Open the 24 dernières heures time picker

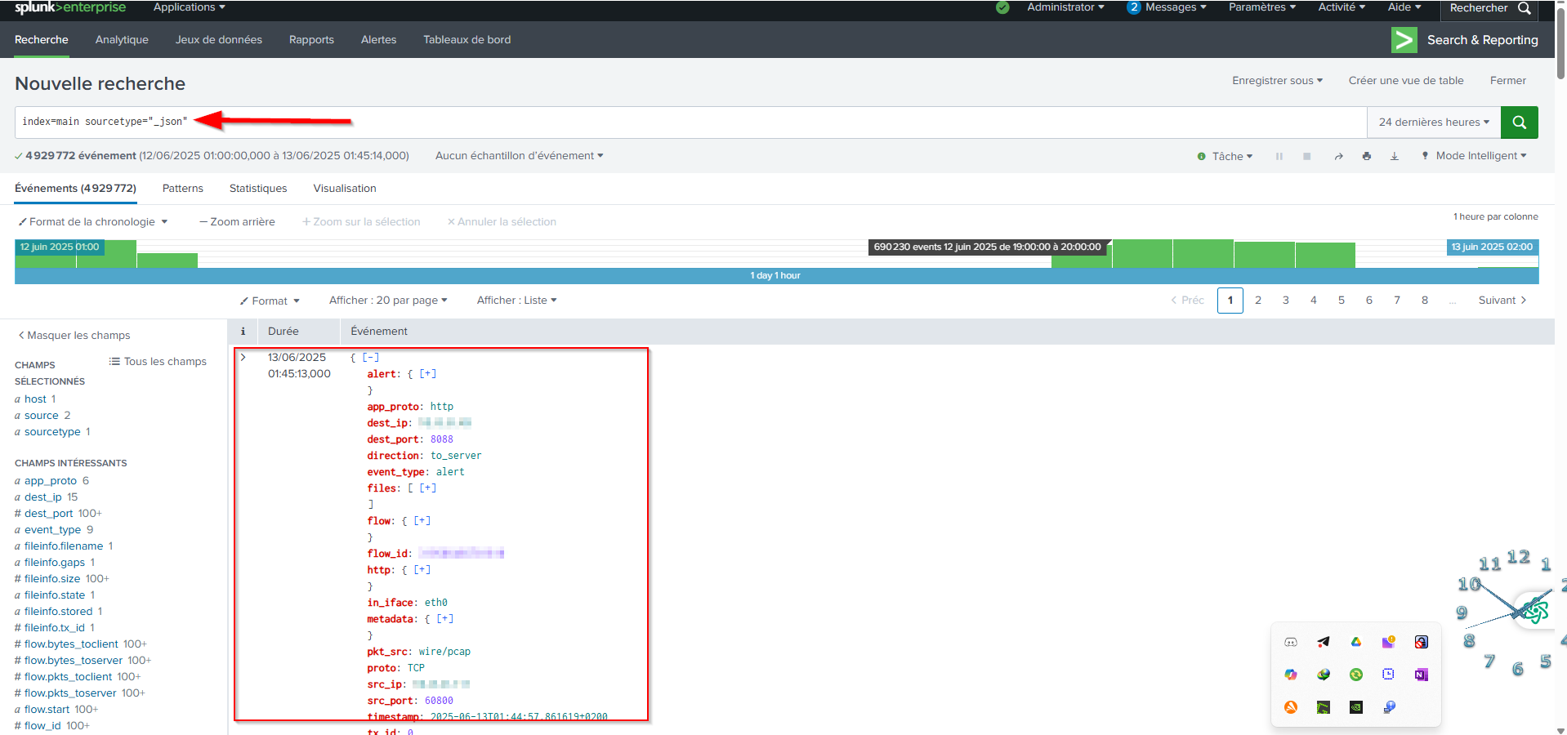pyautogui.click(x=1433, y=122)
